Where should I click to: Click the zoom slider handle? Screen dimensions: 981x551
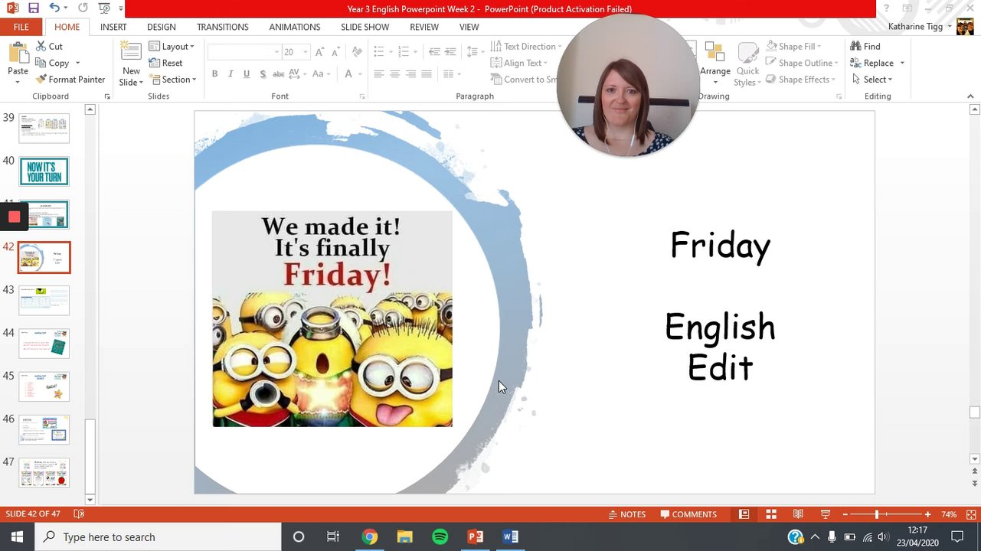[x=877, y=514]
